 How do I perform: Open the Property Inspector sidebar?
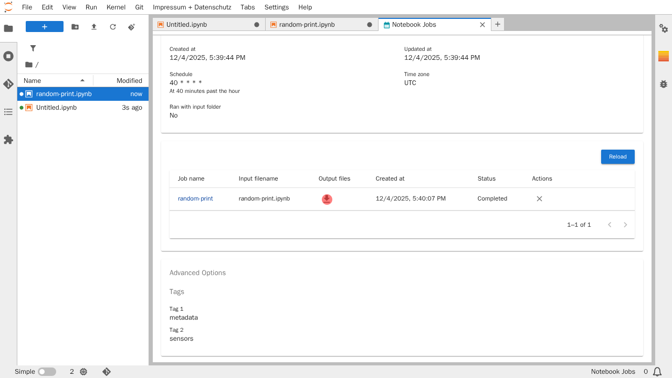point(664,28)
